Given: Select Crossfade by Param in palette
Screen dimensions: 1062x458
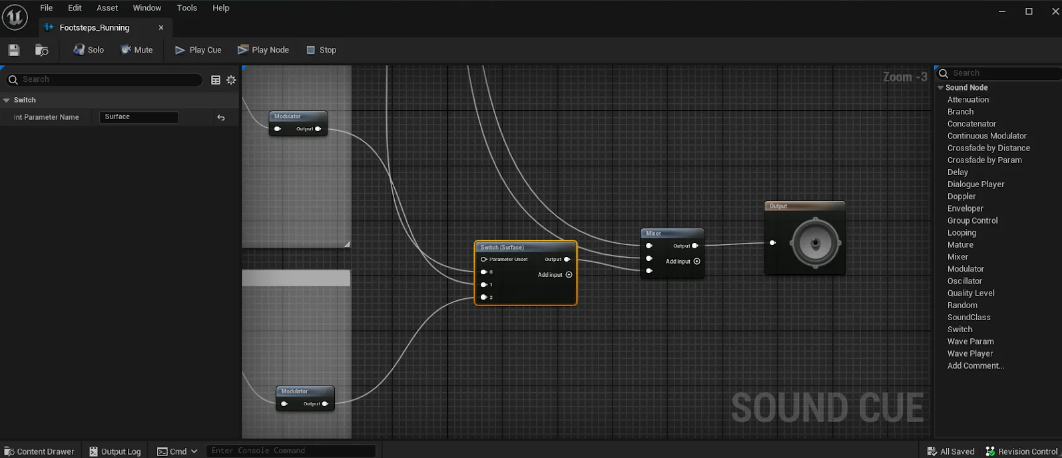Looking at the screenshot, I should pos(984,160).
